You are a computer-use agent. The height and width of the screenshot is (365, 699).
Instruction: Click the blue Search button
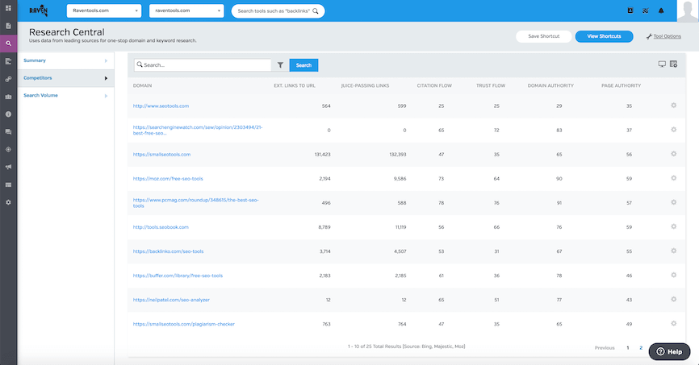(303, 65)
